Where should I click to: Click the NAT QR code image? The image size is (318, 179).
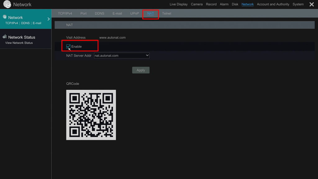pyautogui.click(x=91, y=115)
